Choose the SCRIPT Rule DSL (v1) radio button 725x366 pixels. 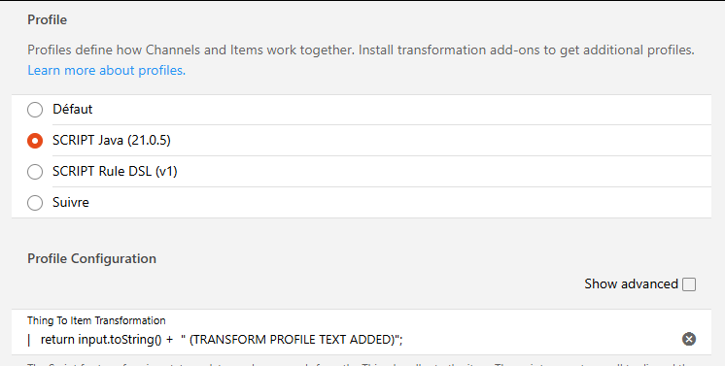coord(35,172)
